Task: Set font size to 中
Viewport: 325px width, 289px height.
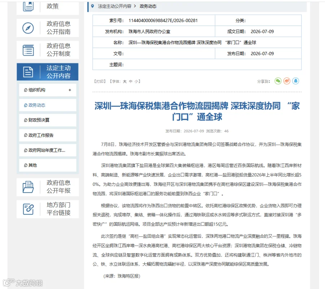Action: [x=131, y=81]
